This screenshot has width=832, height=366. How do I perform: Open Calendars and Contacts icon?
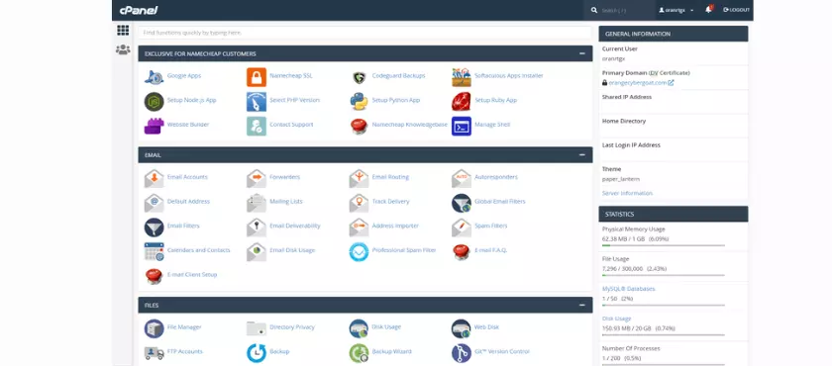(x=154, y=251)
